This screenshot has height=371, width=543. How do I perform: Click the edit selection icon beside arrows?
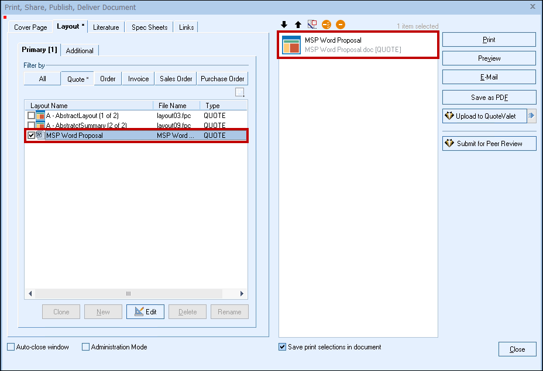pos(312,25)
